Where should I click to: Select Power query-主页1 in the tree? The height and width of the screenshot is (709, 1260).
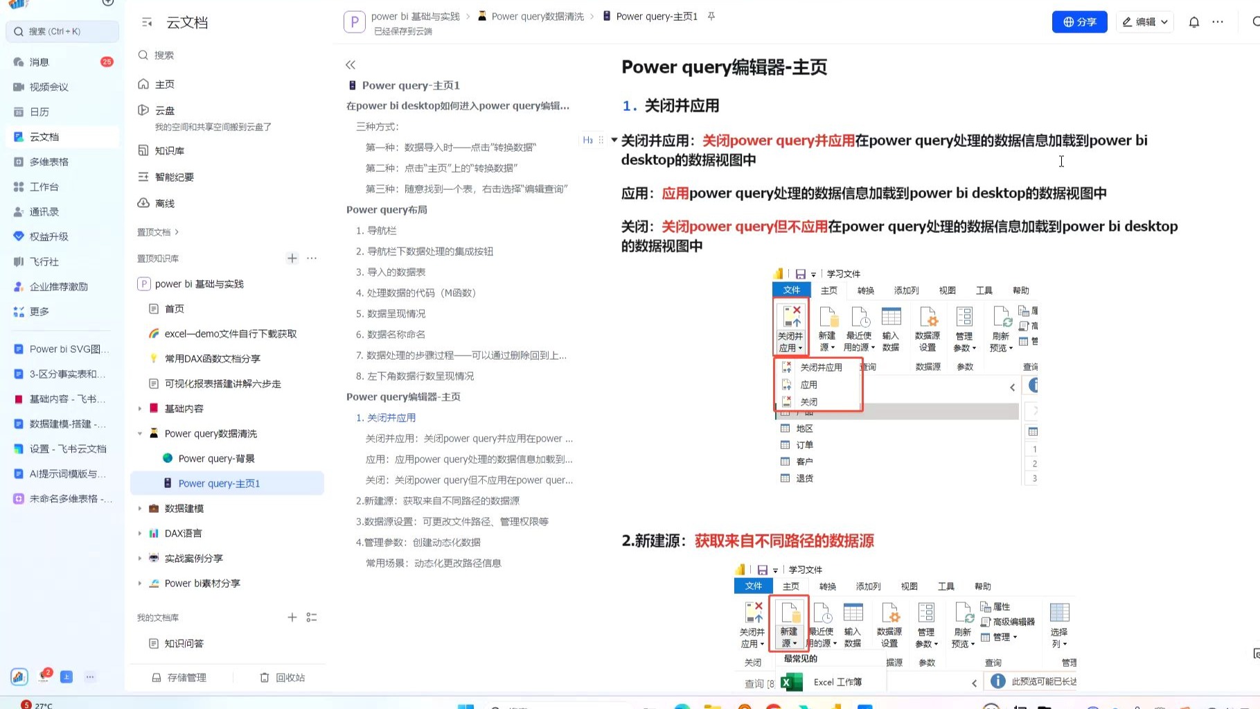click(x=227, y=483)
